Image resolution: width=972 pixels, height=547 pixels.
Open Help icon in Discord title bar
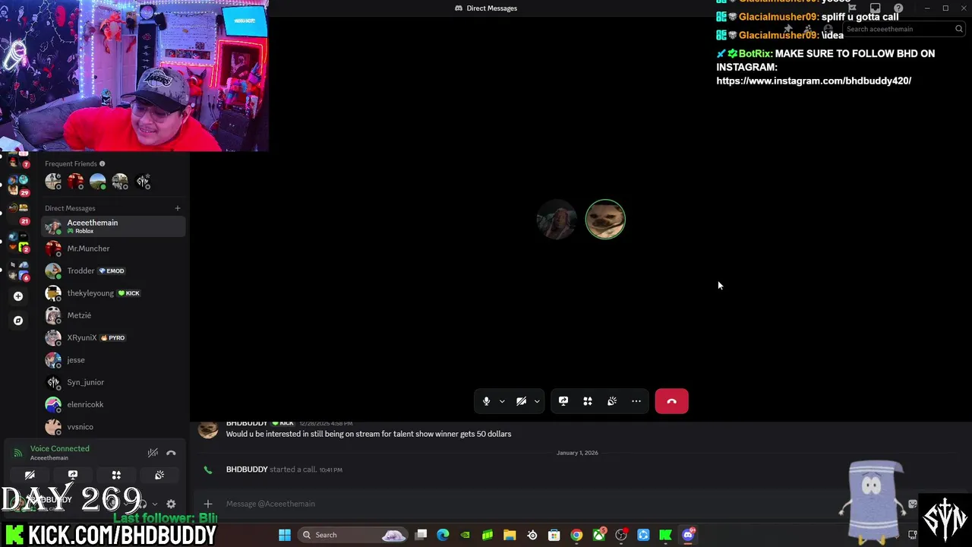click(x=898, y=8)
